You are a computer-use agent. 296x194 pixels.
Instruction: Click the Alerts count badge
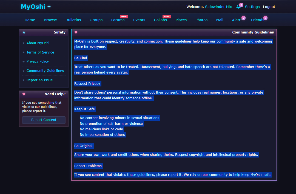(243, 18)
